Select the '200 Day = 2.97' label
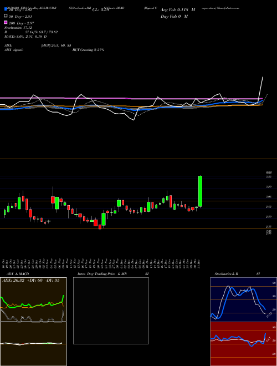The height and width of the screenshot is (366, 277). tap(21, 23)
